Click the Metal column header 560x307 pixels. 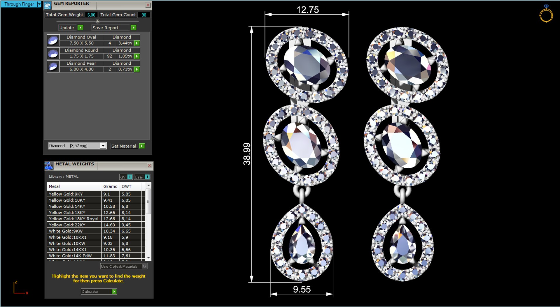click(74, 186)
